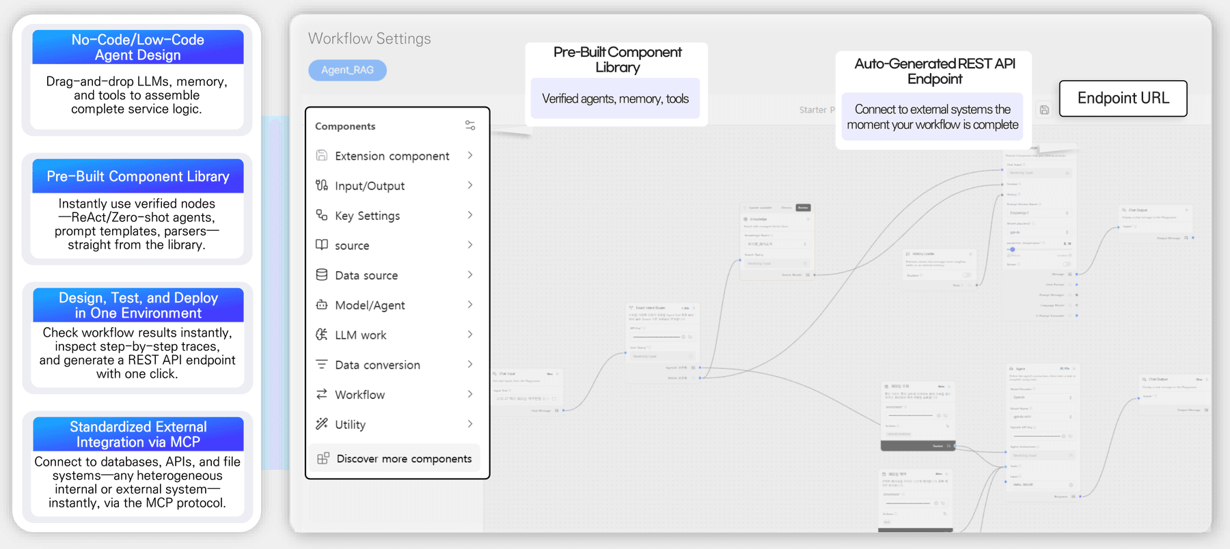Run the Knowledge node with its play icon
Viewport: 1230px width, 549px height.
point(808,219)
